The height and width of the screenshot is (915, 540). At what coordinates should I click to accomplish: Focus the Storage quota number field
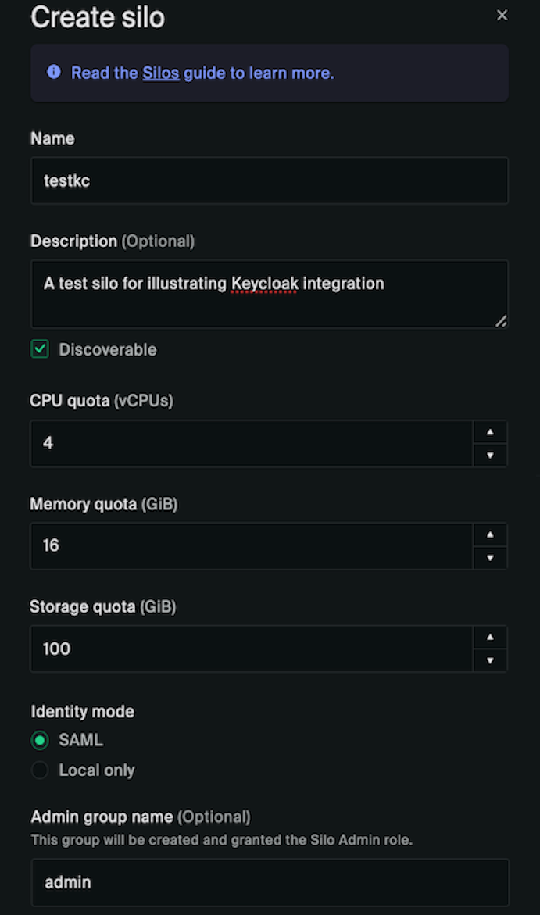click(x=250, y=649)
